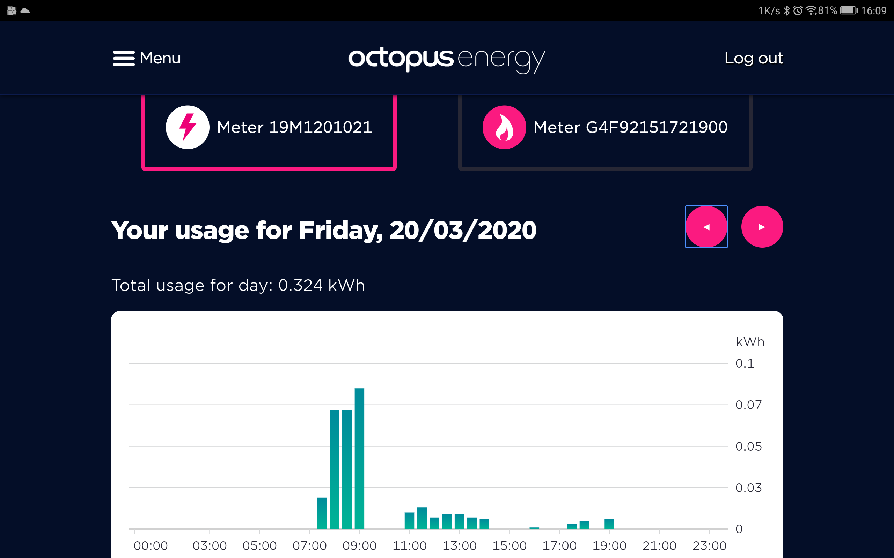Viewport: 894px width, 558px height.
Task: Select electricity Meter 19M1201021 tab
Action: pos(269,132)
